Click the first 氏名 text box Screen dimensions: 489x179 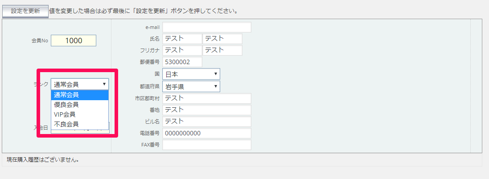(x=182, y=39)
